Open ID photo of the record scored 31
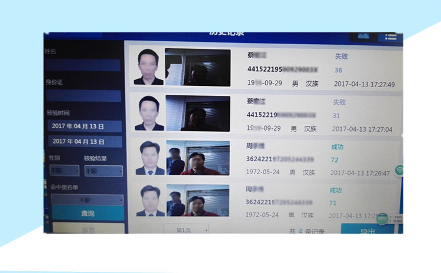 149,113
